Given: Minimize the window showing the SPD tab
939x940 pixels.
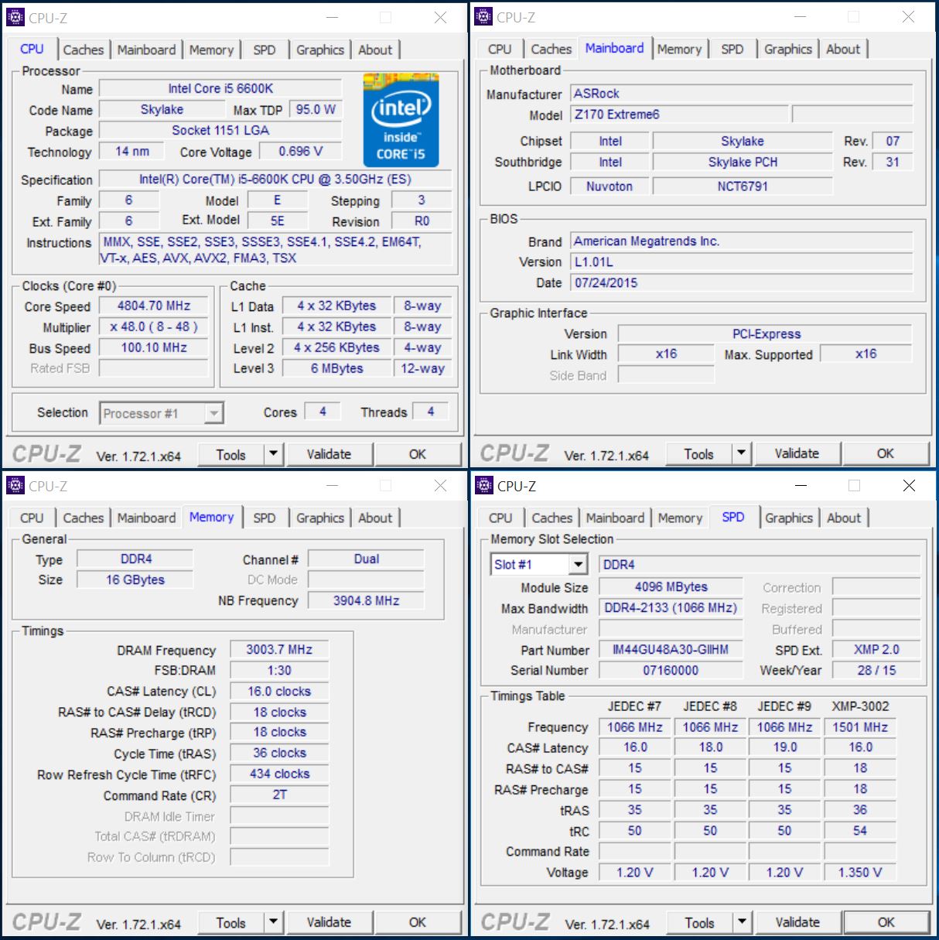Looking at the screenshot, I should coord(801,486).
